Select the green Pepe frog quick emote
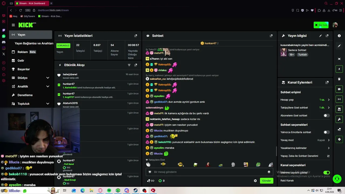This screenshot has height=194, width=345. tap(258, 165)
